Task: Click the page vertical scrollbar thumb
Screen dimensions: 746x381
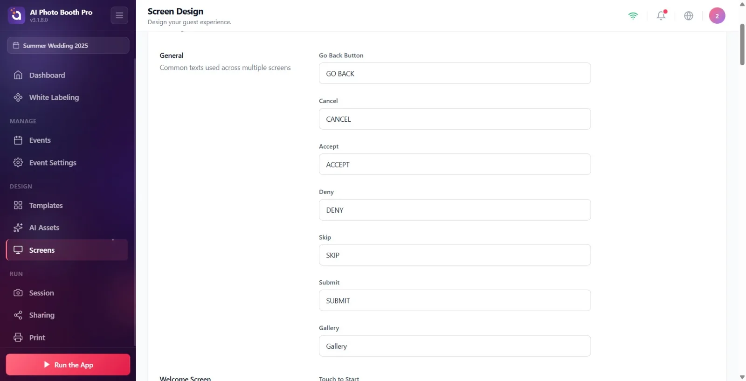Action: [742, 45]
